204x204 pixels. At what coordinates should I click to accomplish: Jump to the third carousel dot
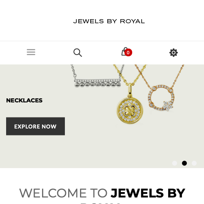coord(194,163)
